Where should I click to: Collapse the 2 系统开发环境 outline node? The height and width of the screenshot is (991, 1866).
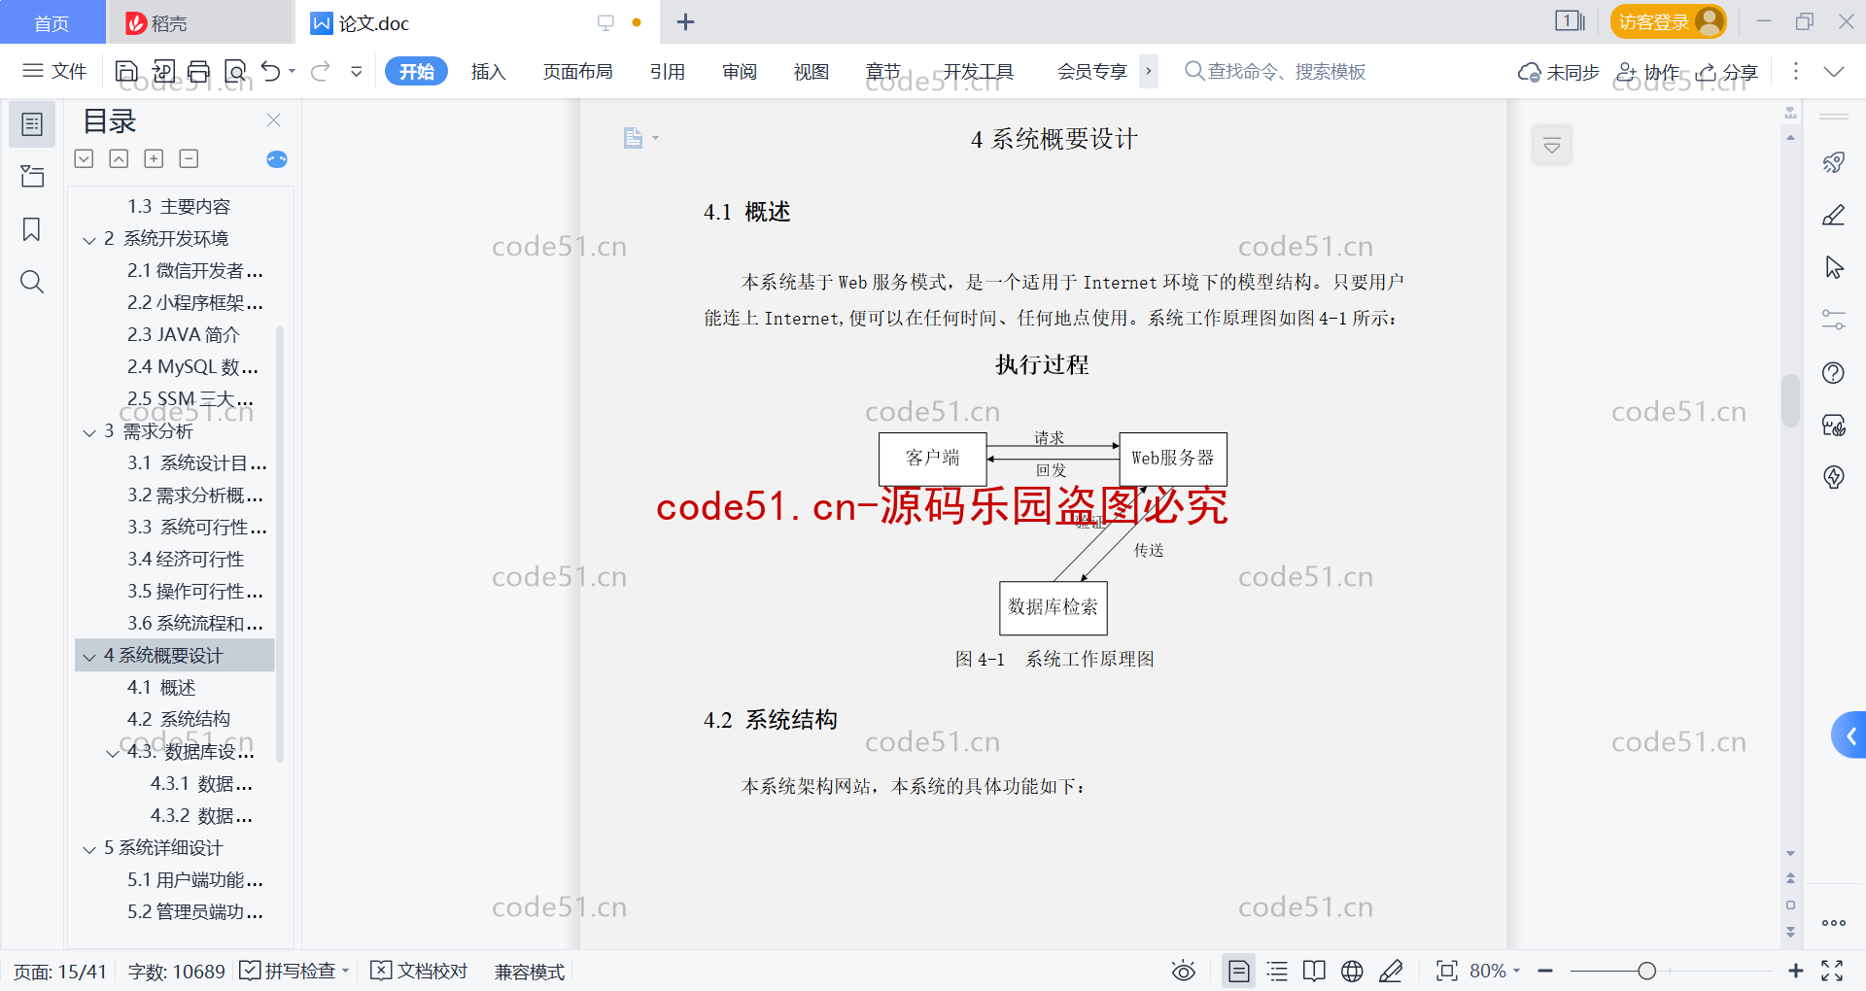click(x=89, y=240)
